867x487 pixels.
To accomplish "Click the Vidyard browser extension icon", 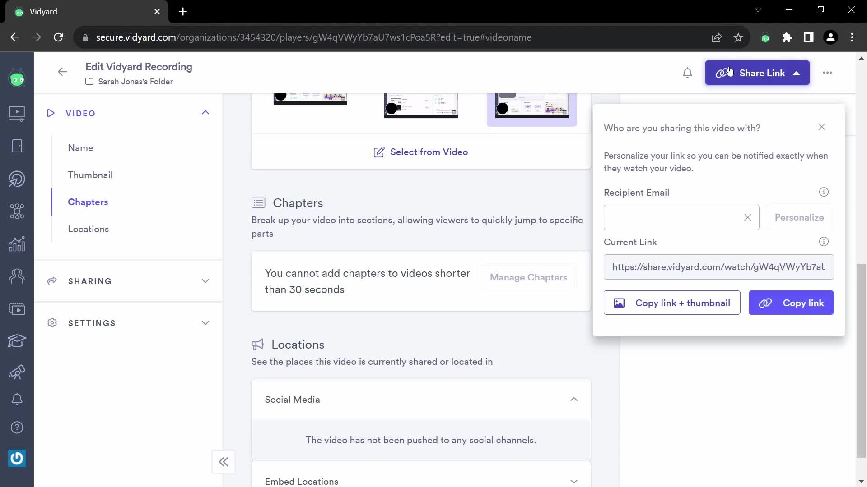I will [765, 38].
